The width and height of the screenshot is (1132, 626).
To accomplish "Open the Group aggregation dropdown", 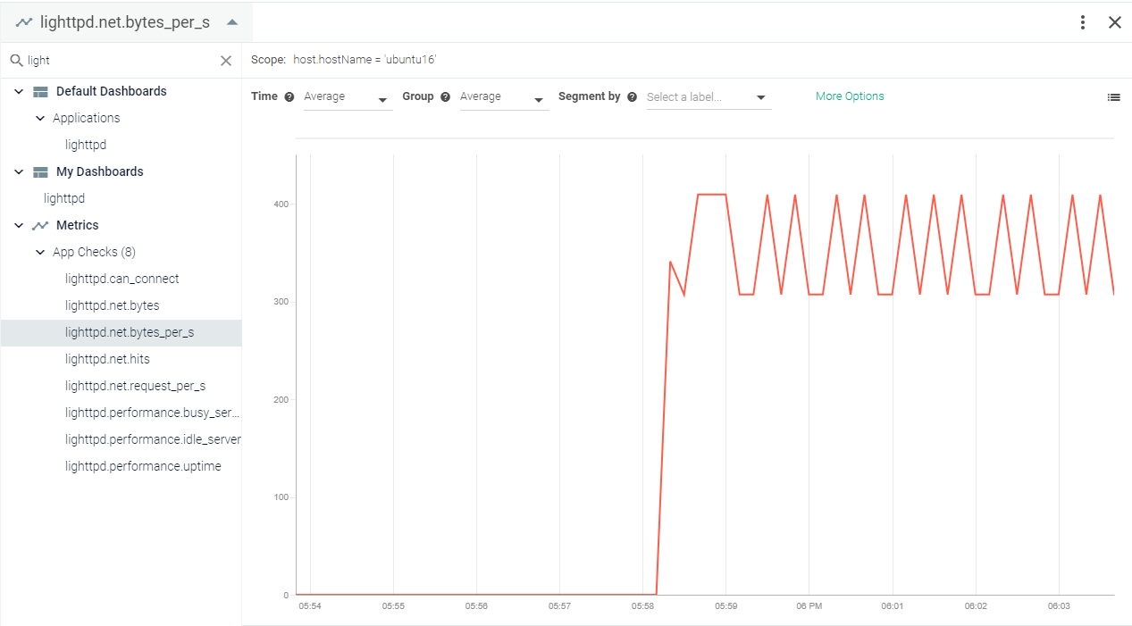I will click(x=504, y=97).
